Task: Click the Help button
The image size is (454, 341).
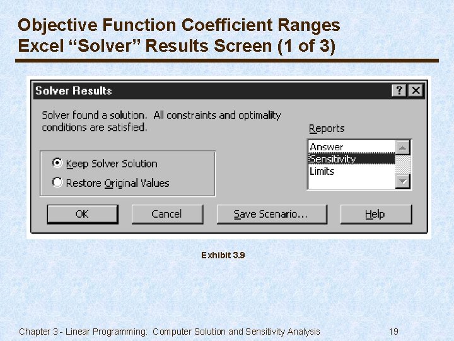Action: tap(376, 214)
